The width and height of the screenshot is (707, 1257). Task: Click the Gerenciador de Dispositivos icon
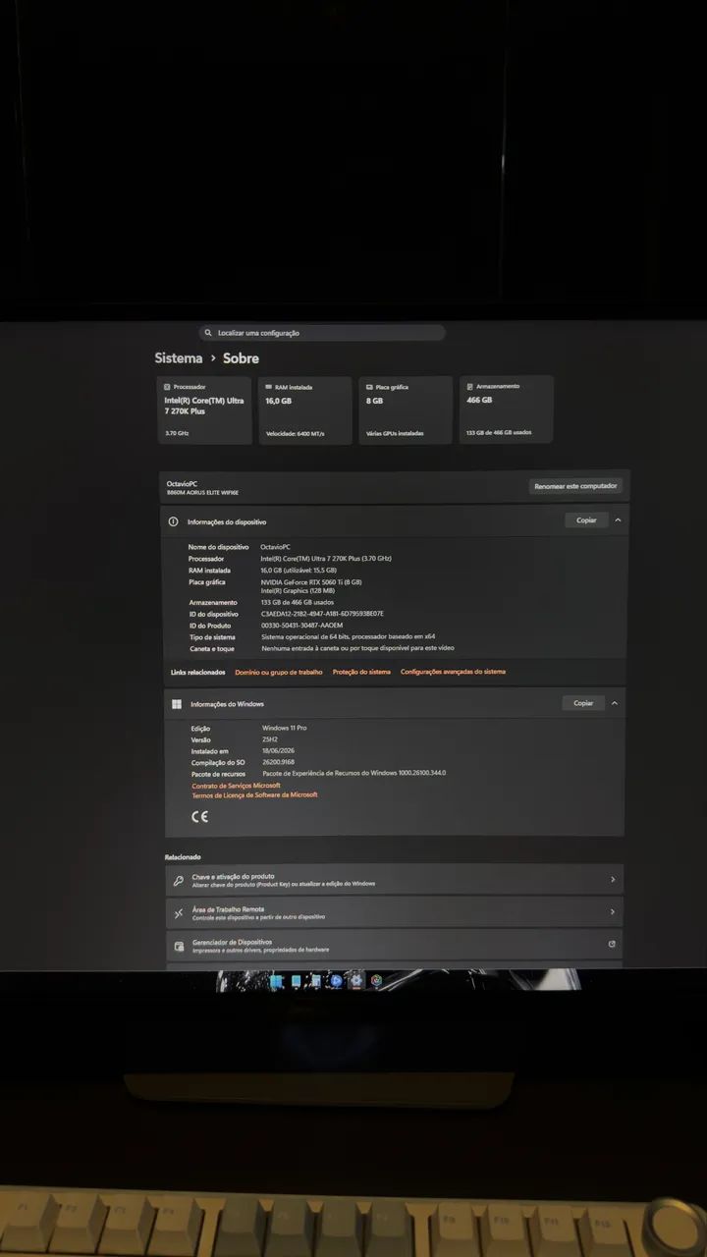tap(179, 946)
